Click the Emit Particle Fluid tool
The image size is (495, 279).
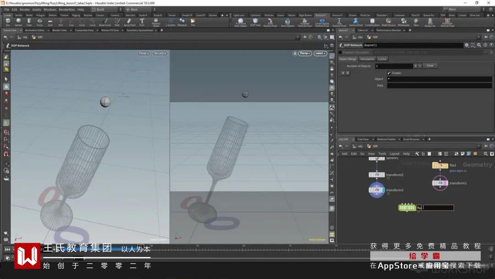point(270,22)
